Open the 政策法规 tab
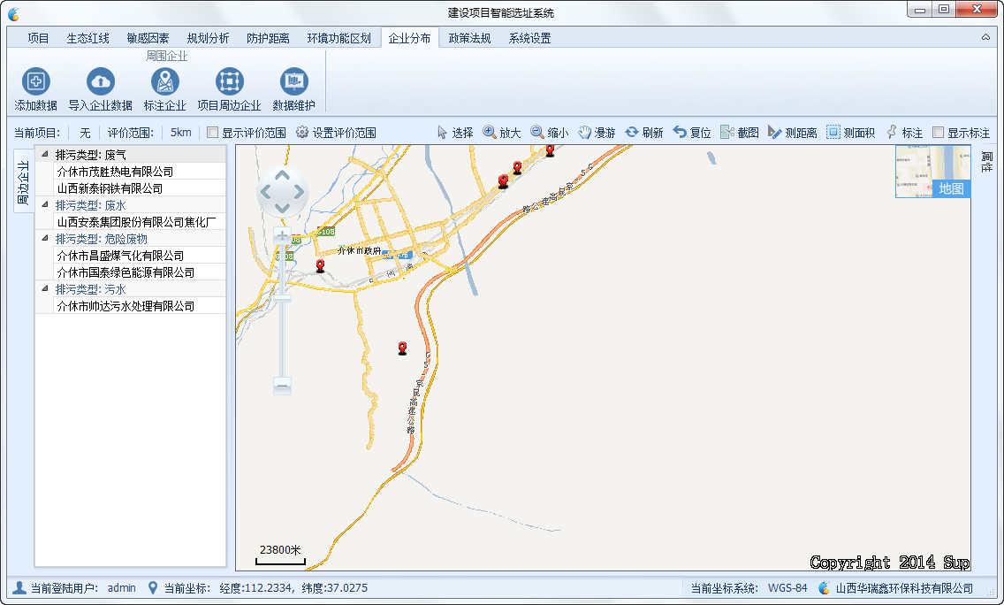Image resolution: width=1004 pixels, height=605 pixels. tap(469, 38)
